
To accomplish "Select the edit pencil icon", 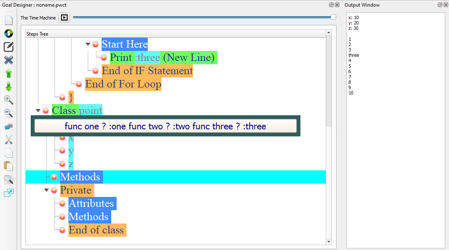I will tap(8, 46).
